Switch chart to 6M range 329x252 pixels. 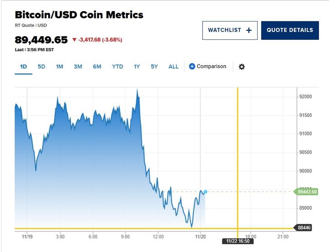click(x=97, y=67)
